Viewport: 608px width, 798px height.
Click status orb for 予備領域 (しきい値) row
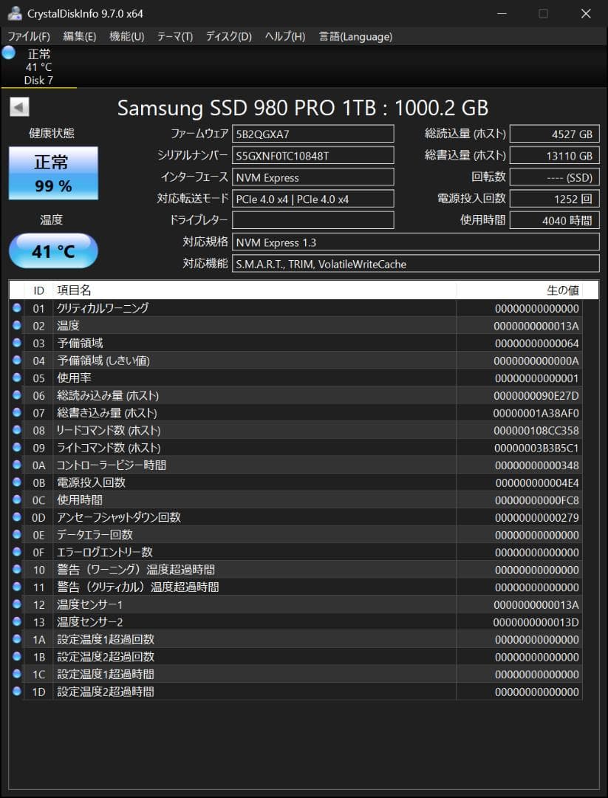tap(17, 360)
